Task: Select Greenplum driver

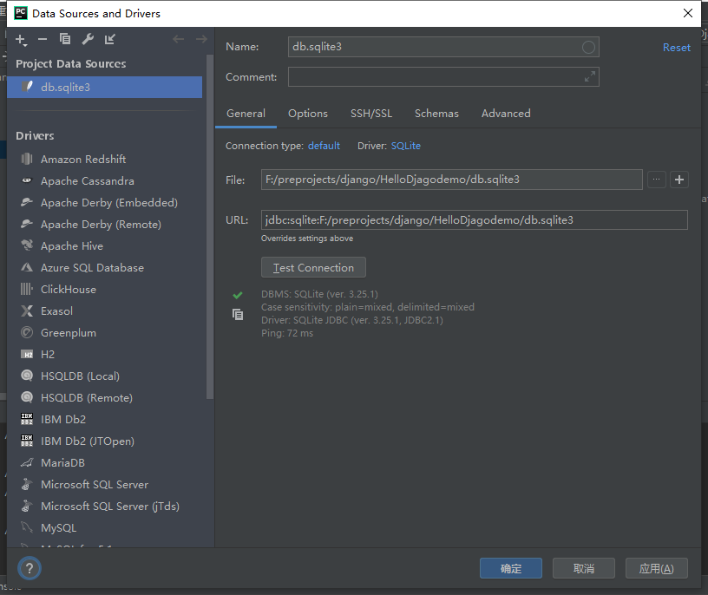Action: (104, 333)
